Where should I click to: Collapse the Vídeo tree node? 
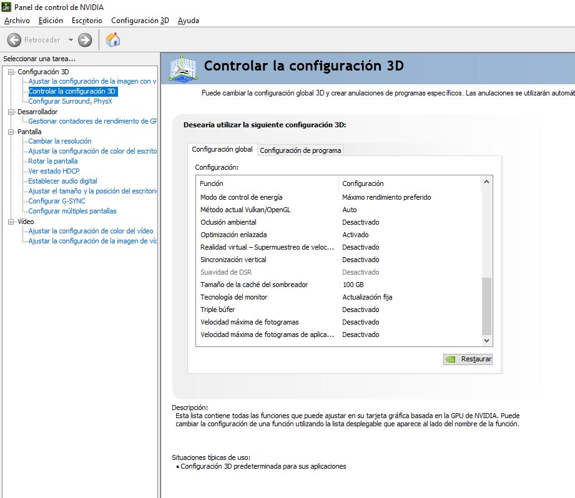coord(11,222)
